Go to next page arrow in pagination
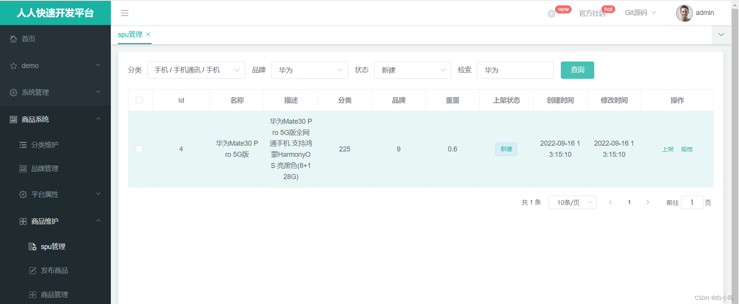Screen dimensions: 739x304 pyautogui.click(x=648, y=203)
